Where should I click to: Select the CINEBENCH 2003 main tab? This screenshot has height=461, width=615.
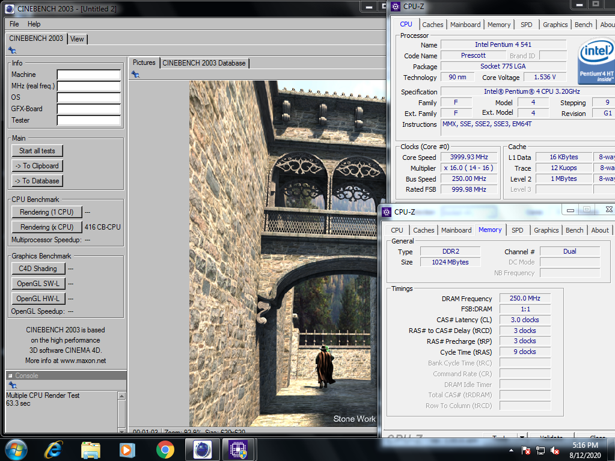click(x=36, y=38)
